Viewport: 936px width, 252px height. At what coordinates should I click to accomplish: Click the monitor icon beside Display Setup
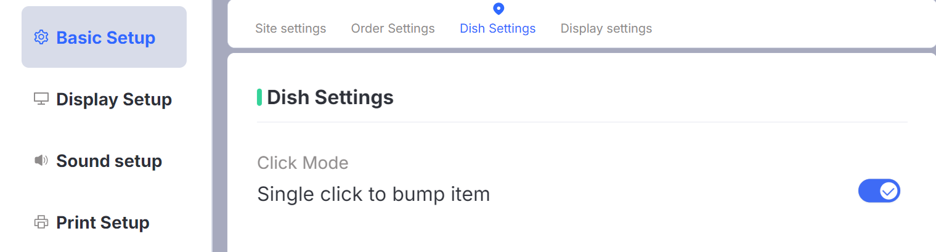point(41,99)
